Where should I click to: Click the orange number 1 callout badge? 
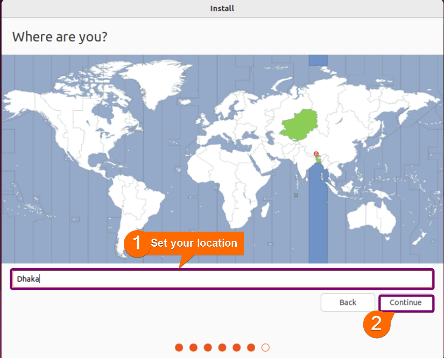137,244
